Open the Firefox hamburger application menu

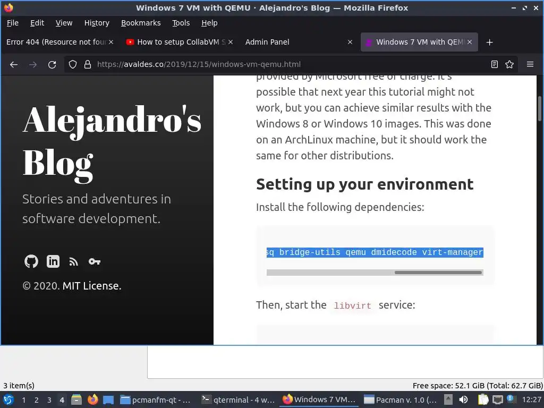(530, 64)
